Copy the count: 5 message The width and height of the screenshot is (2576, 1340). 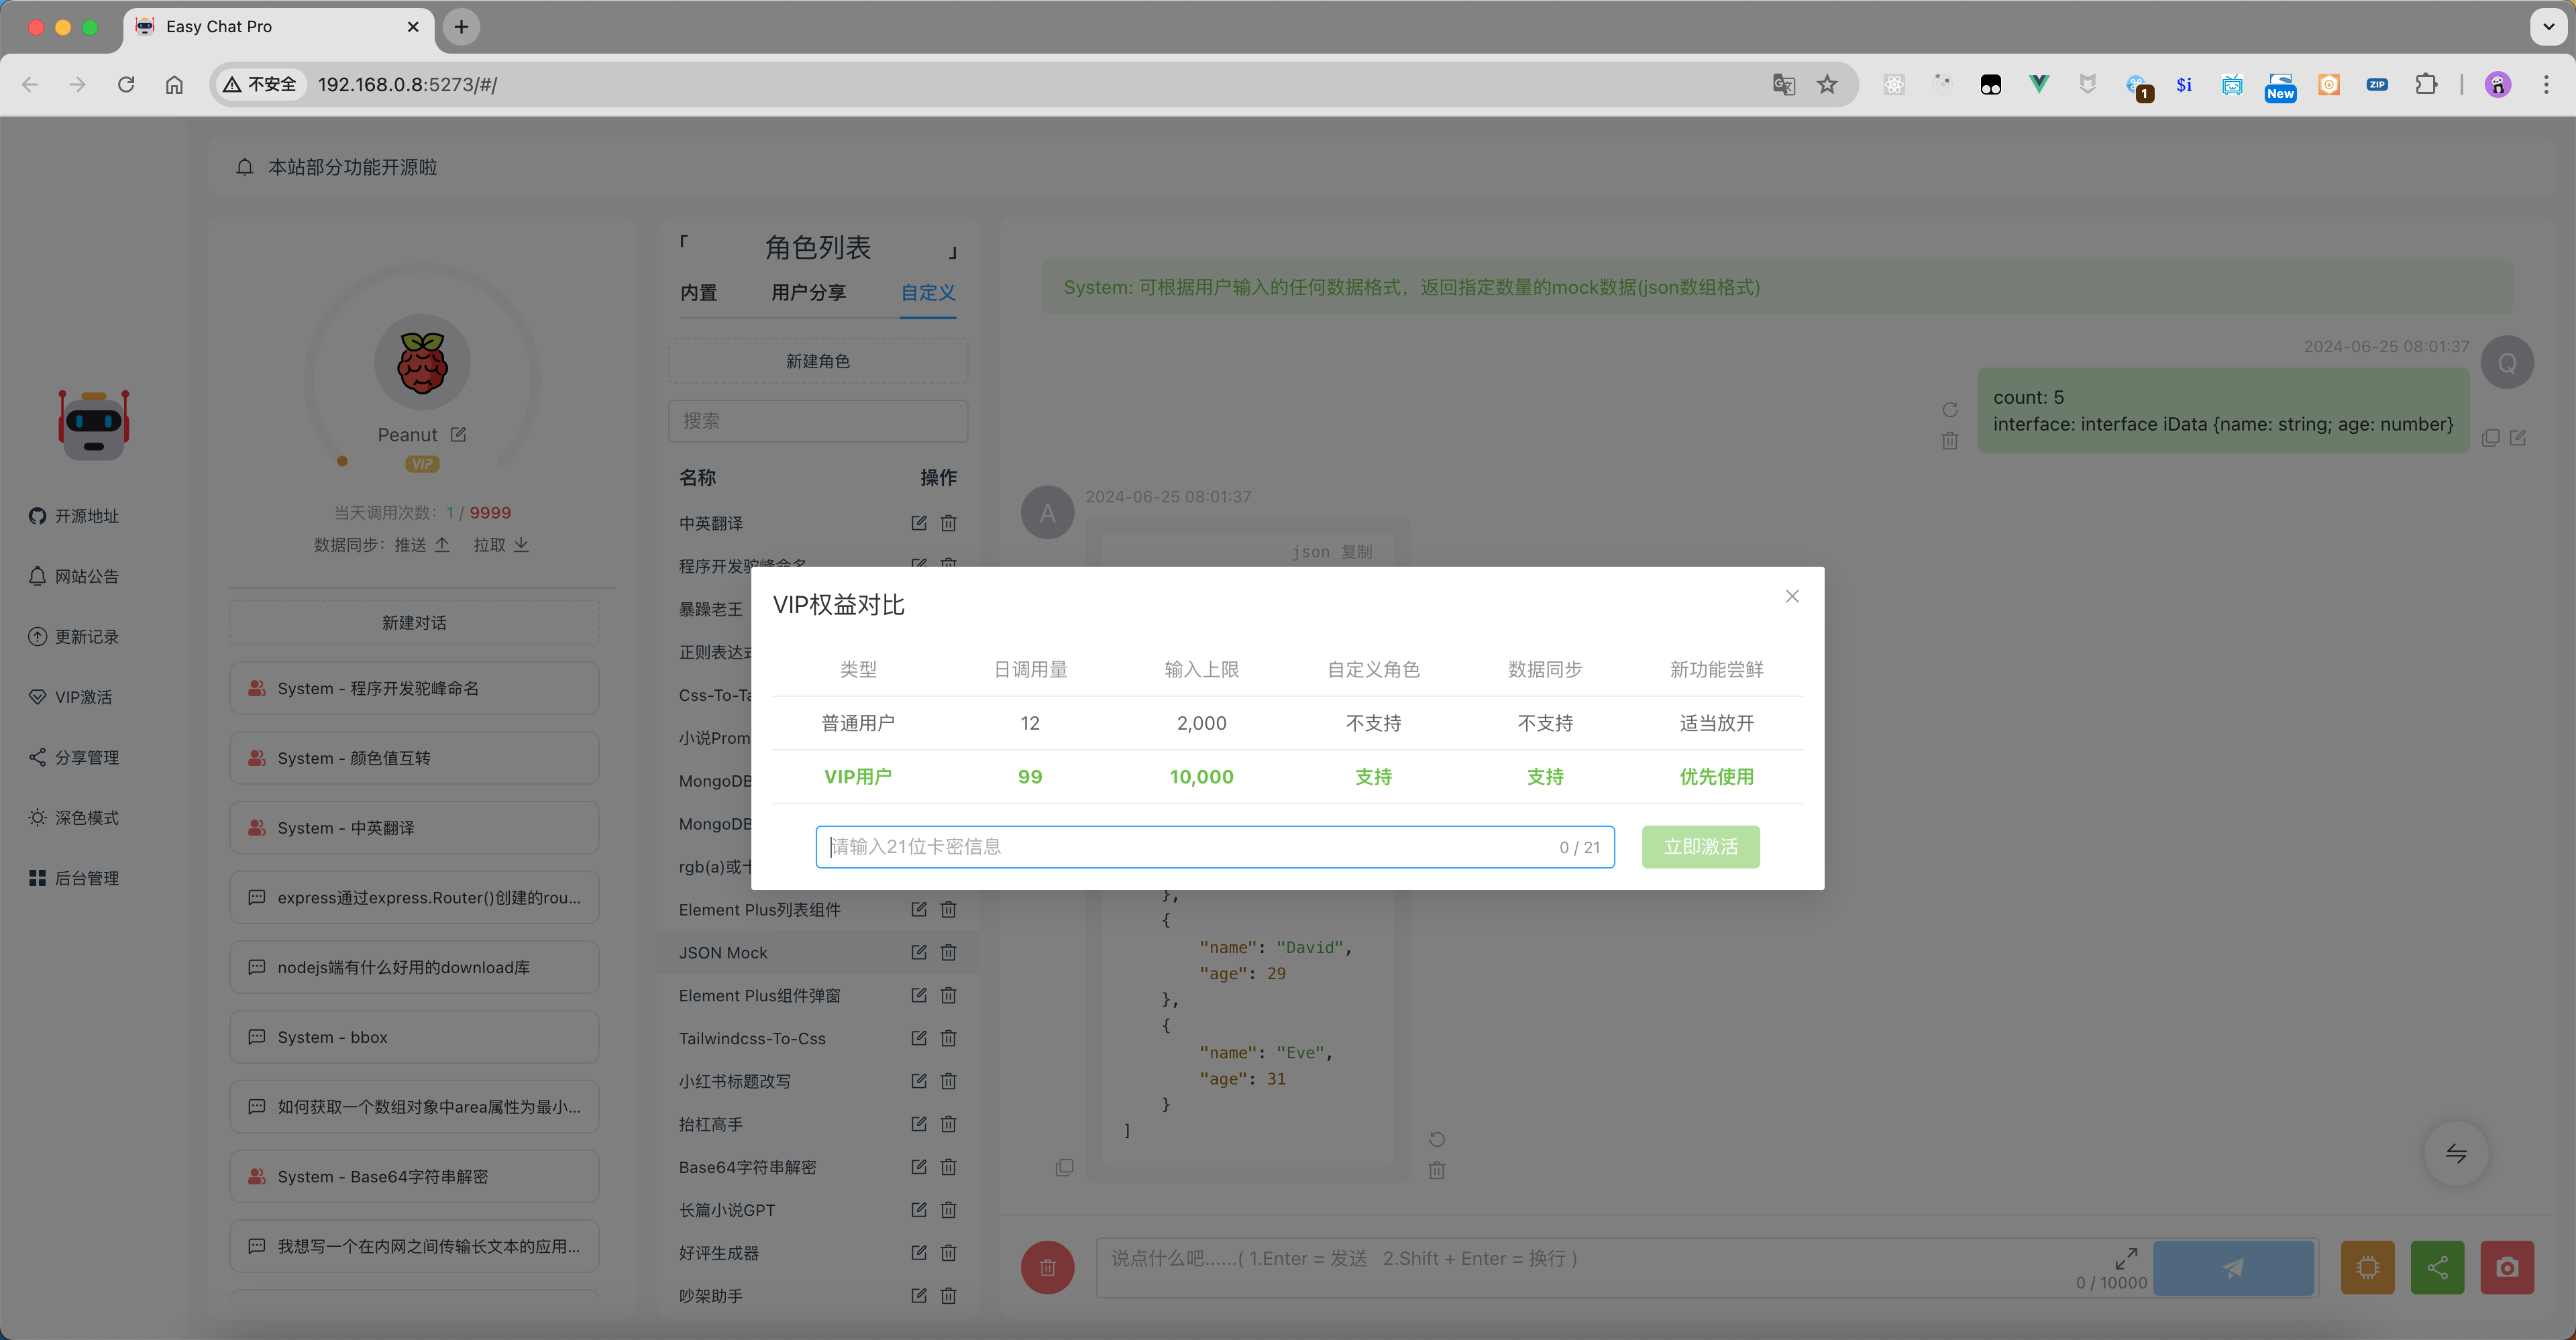pyautogui.click(x=2491, y=438)
